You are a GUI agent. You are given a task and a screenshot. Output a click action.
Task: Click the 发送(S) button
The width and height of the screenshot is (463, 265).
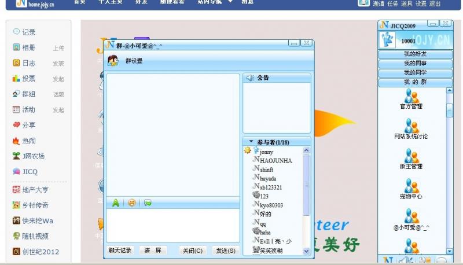point(226,251)
